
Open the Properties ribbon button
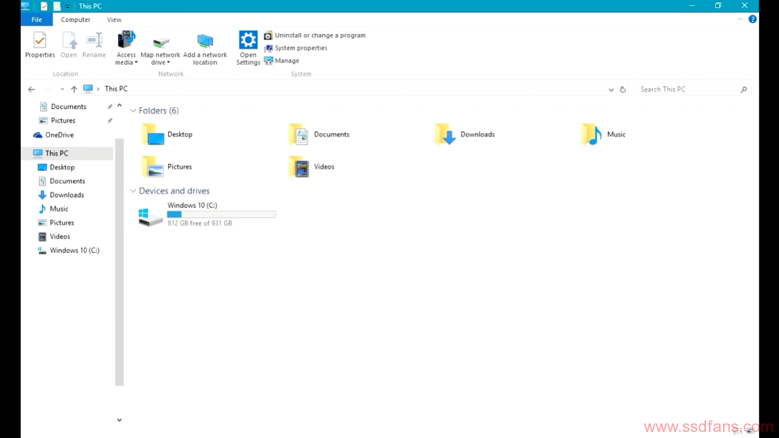pos(40,45)
